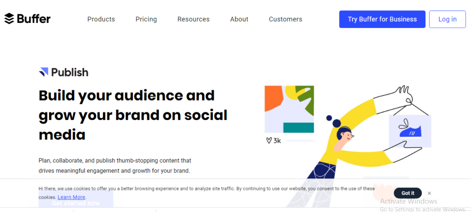
Task: Click the illustrated character's face
Action: pos(346,137)
